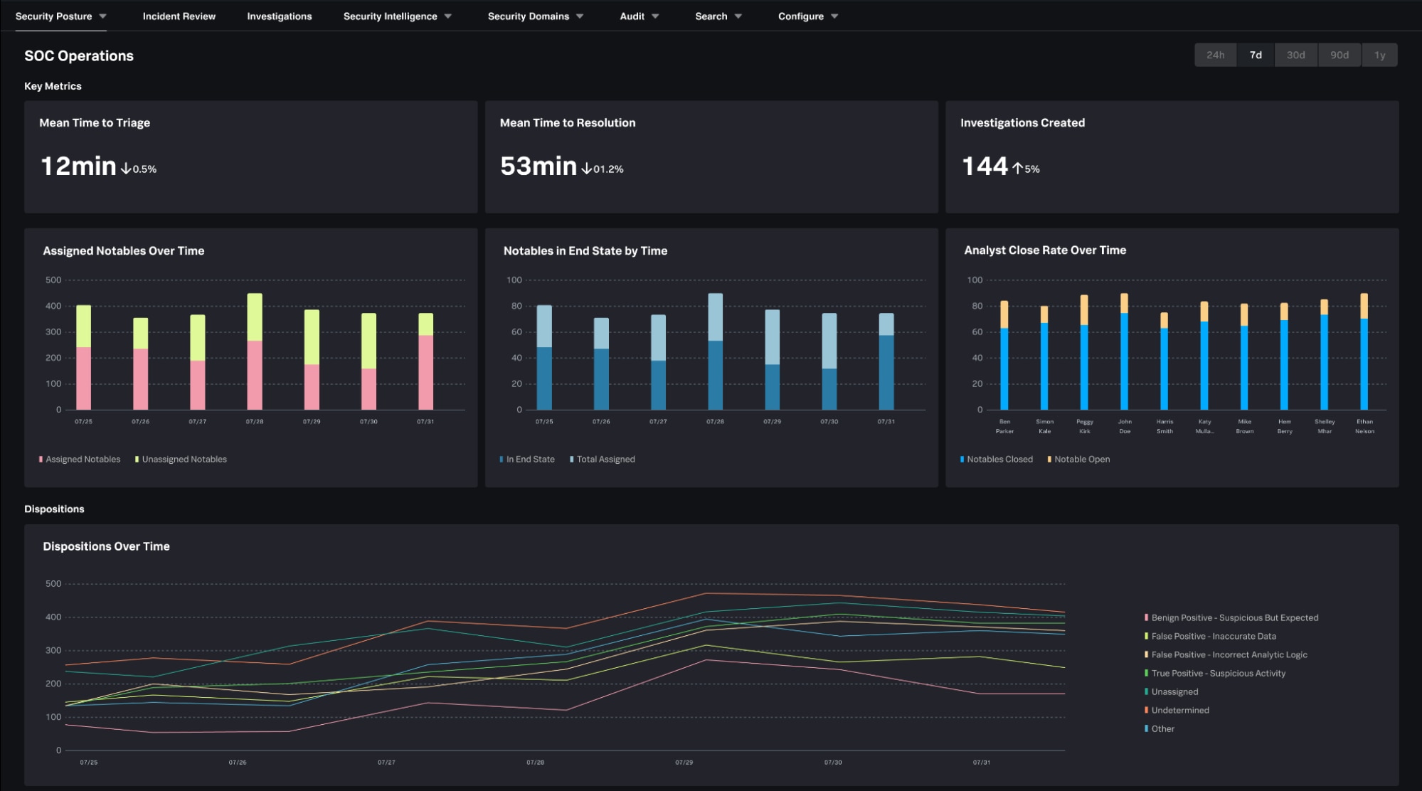Toggle Assigned Notables legend entry
1422x791 pixels.
point(80,460)
